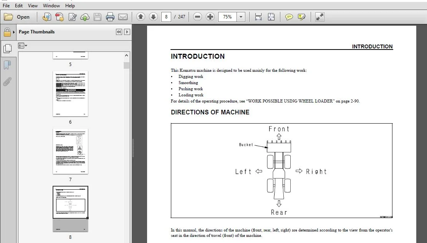Viewport: 427px width, 243px height.
Task: Open the Page Thumbnails panel icon
Action: (7, 48)
